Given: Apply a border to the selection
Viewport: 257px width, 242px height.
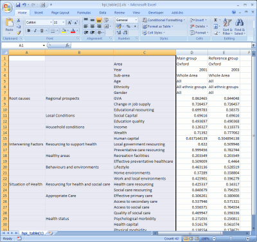Looking at the screenshot, I should click(x=53, y=31).
